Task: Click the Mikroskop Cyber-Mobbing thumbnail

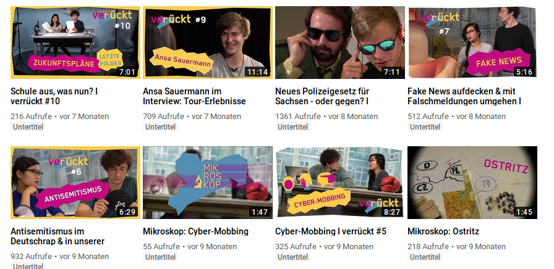Action: 208,183
